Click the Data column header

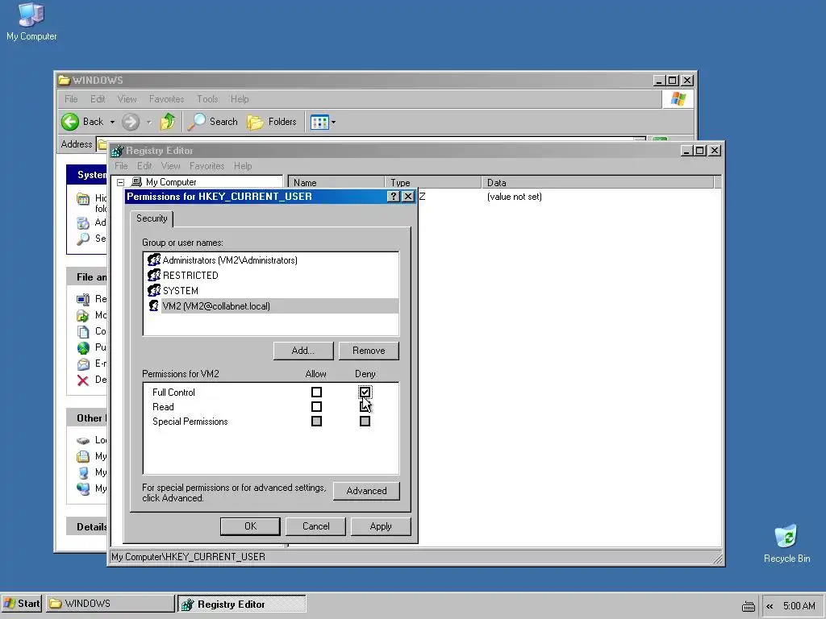click(598, 183)
